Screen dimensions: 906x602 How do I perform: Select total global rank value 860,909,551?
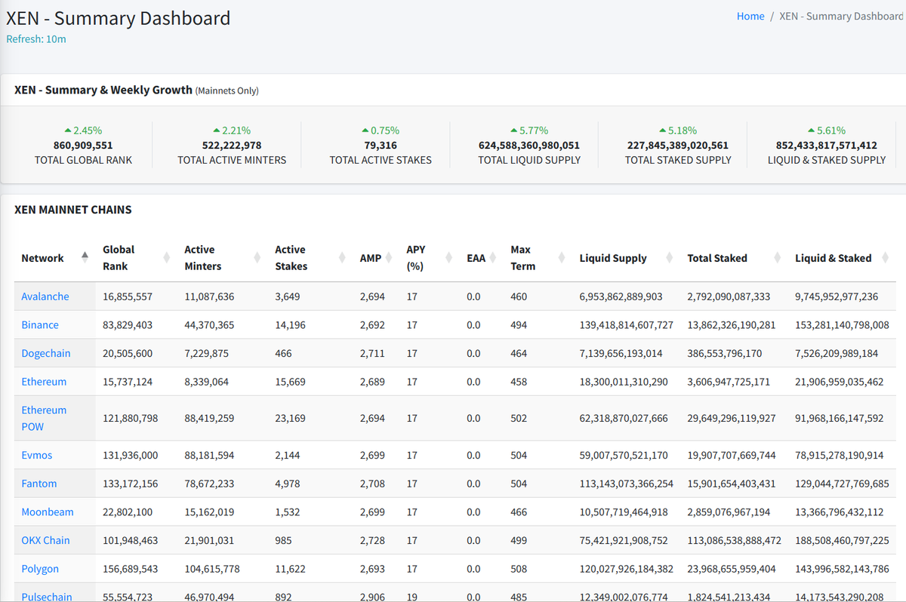[83, 146]
